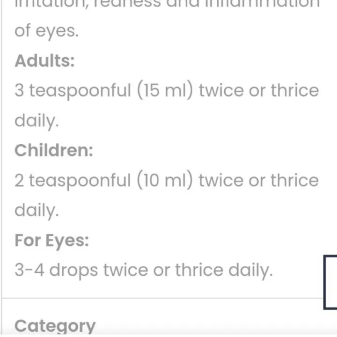Click "daily." under the Children dosage
Screen dimensions: 337x337
[37, 210]
